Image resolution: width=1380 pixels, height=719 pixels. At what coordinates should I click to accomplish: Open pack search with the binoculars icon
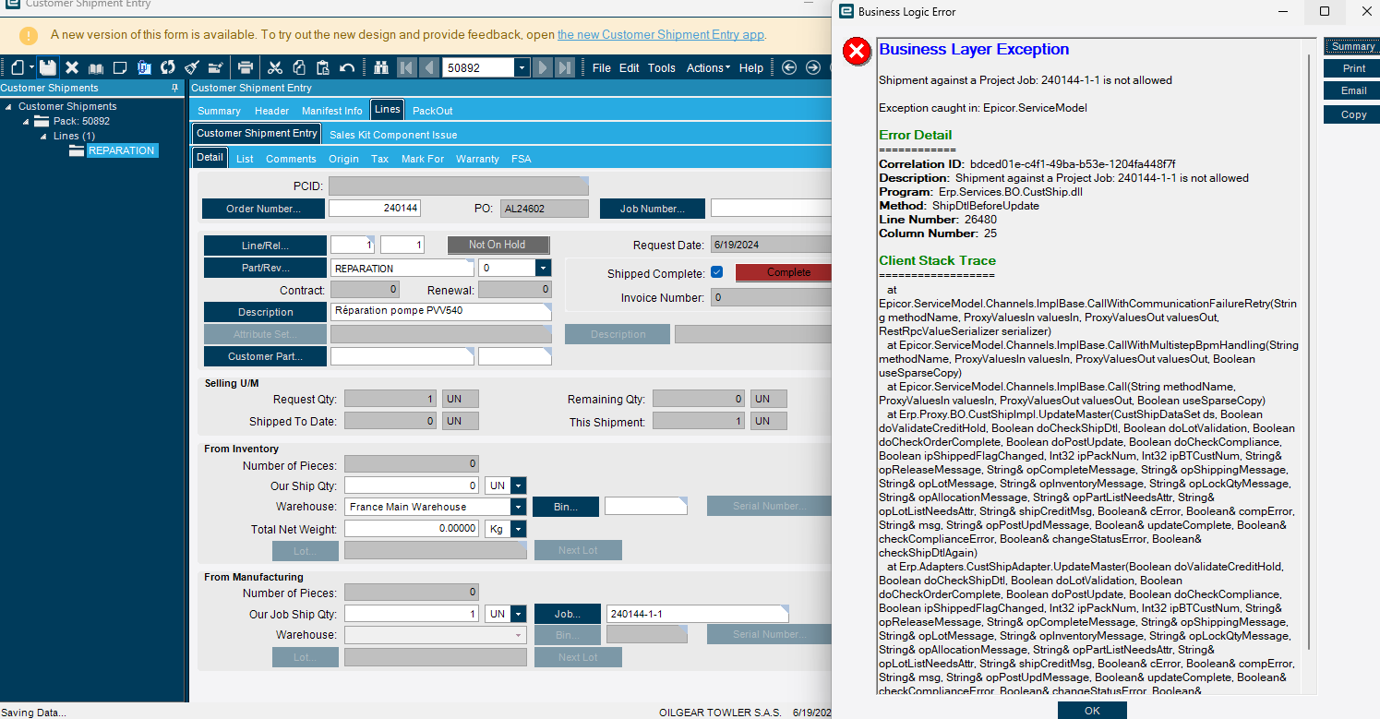point(381,67)
